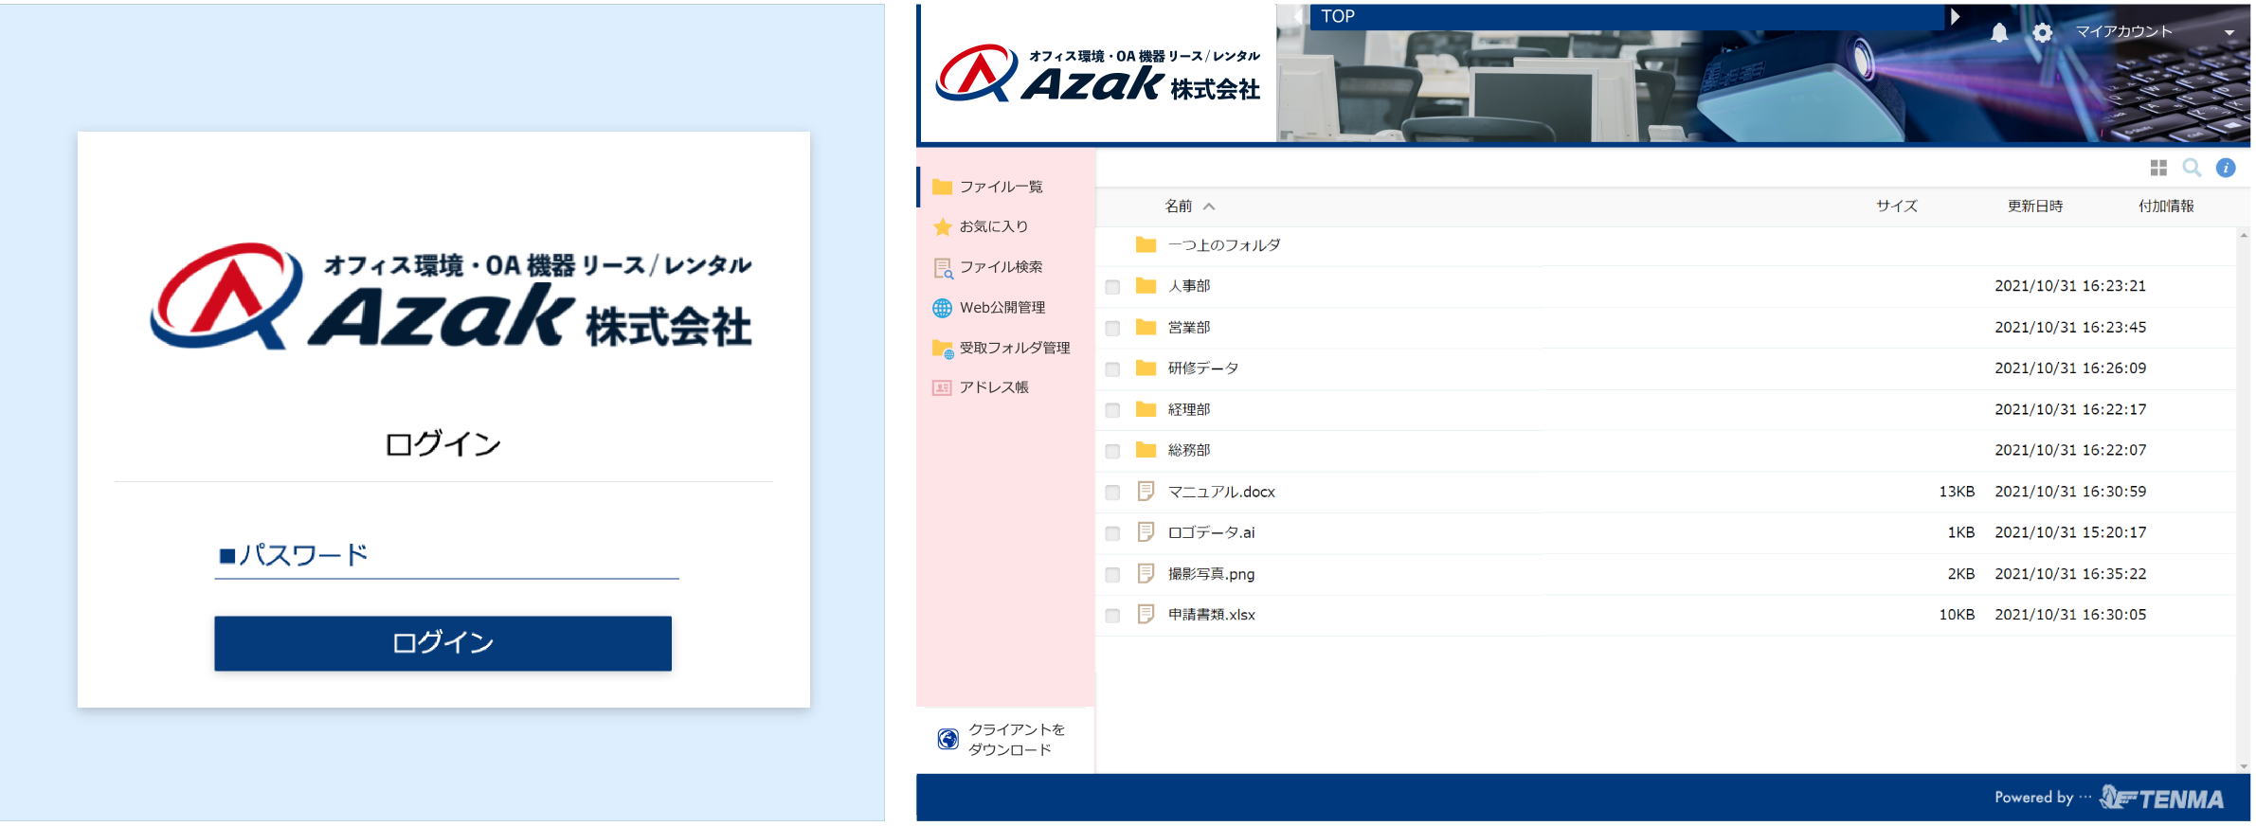This screenshot has height=826, width=2256.
Task: Open the 営業部 folder name
Action: point(1189,328)
